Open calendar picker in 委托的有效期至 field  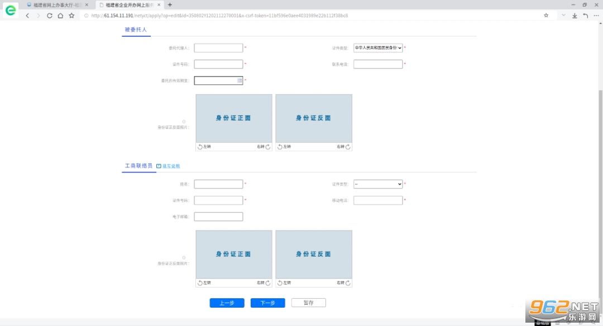pos(240,81)
